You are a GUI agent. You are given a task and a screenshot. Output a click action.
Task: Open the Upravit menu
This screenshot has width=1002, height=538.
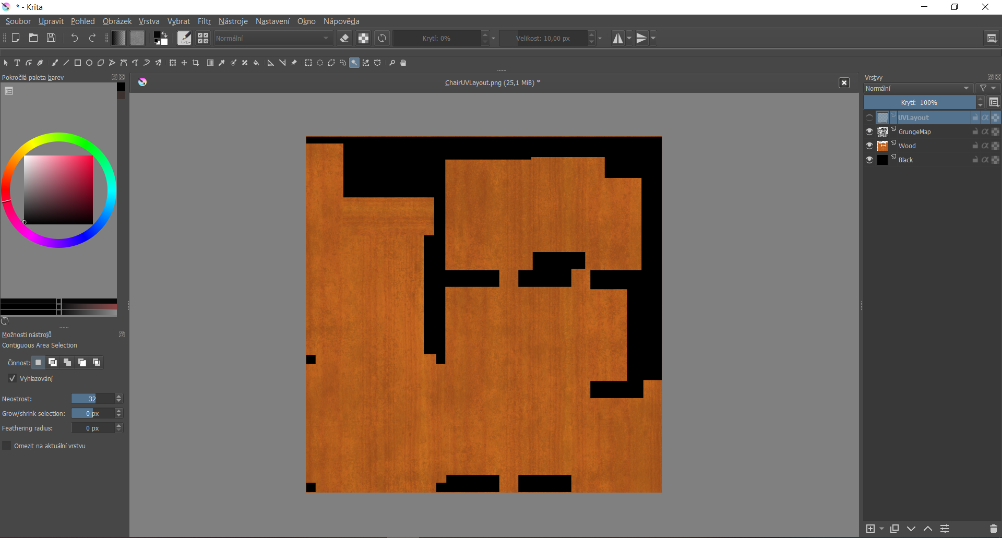point(51,21)
